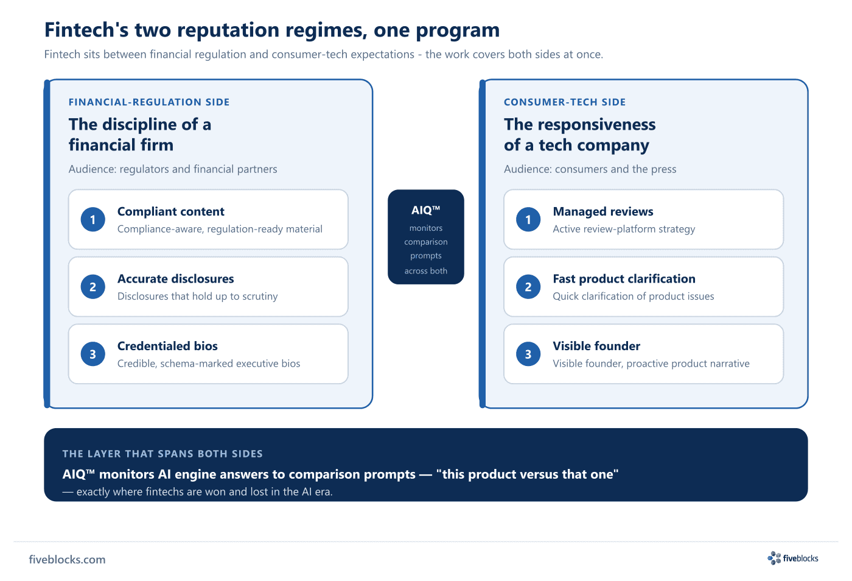Click Audience: consumers and the press
852x581 pixels.
click(590, 169)
